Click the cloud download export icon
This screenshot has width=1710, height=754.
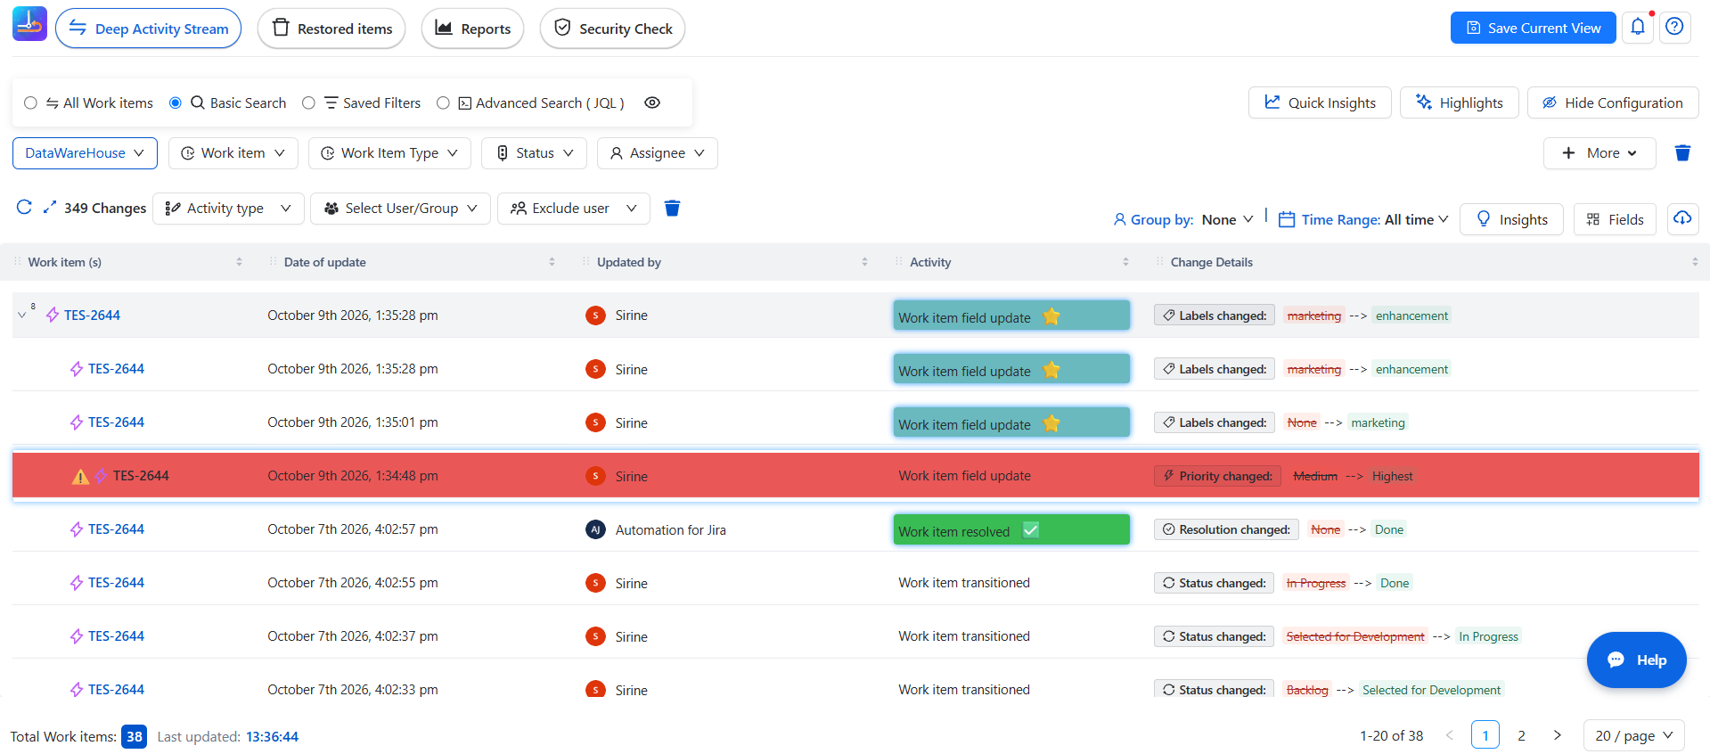1682,218
